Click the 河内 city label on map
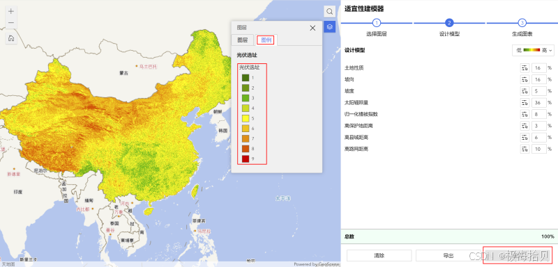The height and width of the screenshot is (267, 558). [x=125, y=204]
